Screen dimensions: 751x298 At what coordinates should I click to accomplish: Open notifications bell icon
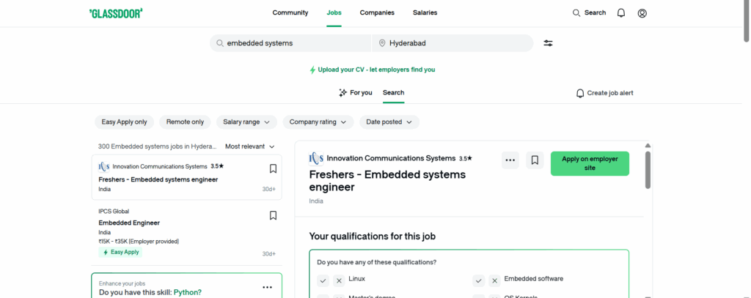pos(621,13)
